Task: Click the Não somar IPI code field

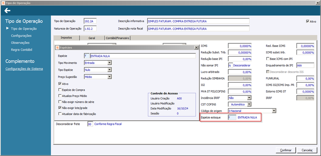Action: tap(230, 65)
